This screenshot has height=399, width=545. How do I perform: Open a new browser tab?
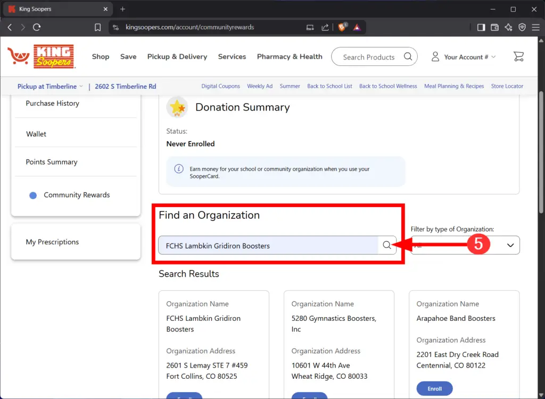pos(123,9)
